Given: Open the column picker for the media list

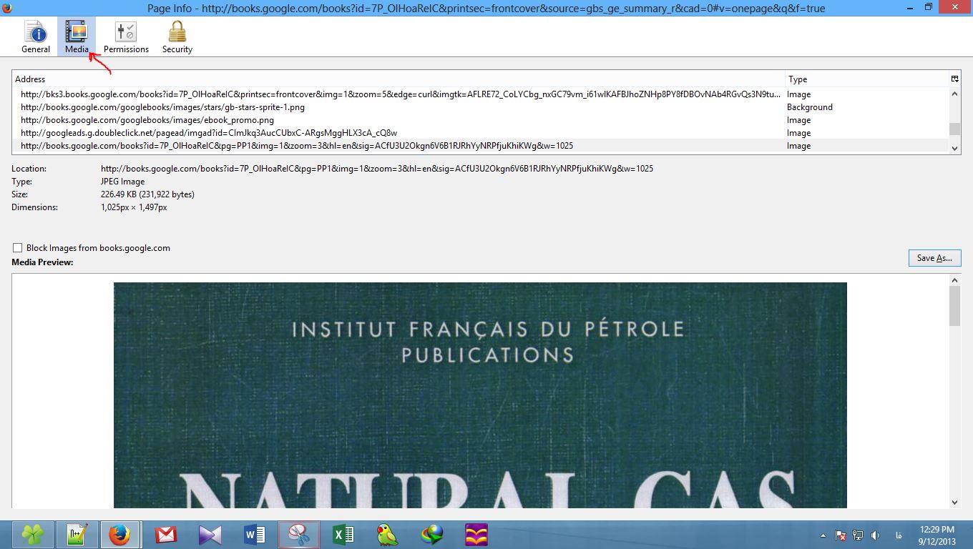Looking at the screenshot, I should click(954, 79).
